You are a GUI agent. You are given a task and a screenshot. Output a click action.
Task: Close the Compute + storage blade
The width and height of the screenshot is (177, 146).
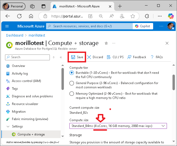pos(167,43)
